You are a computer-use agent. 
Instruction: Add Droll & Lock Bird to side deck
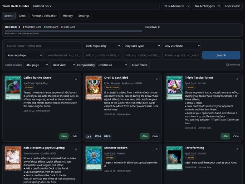[x=155, y=136]
